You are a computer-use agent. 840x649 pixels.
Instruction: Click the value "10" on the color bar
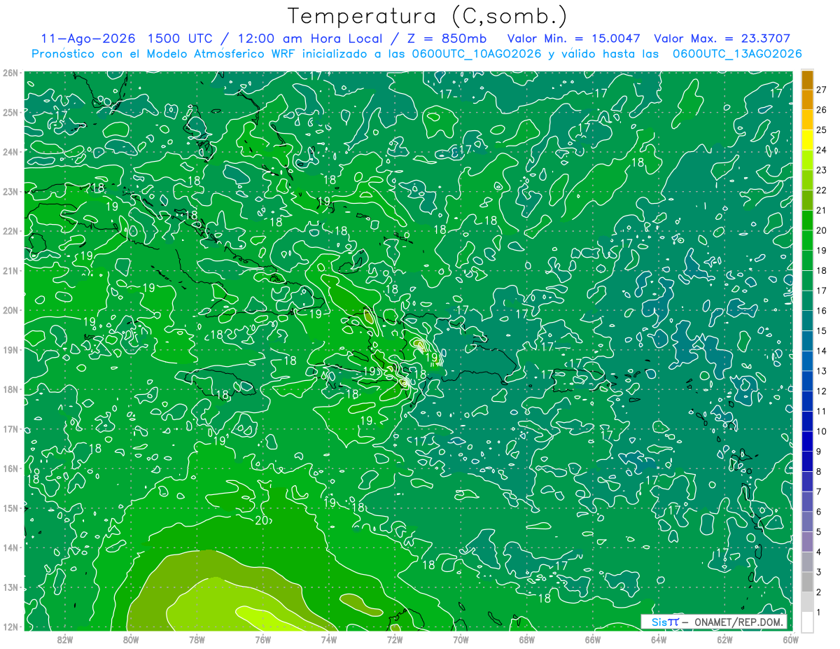(822, 431)
